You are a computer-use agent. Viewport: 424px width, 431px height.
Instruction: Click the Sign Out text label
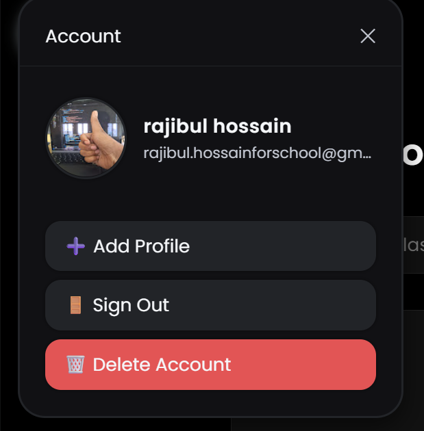coord(131,305)
